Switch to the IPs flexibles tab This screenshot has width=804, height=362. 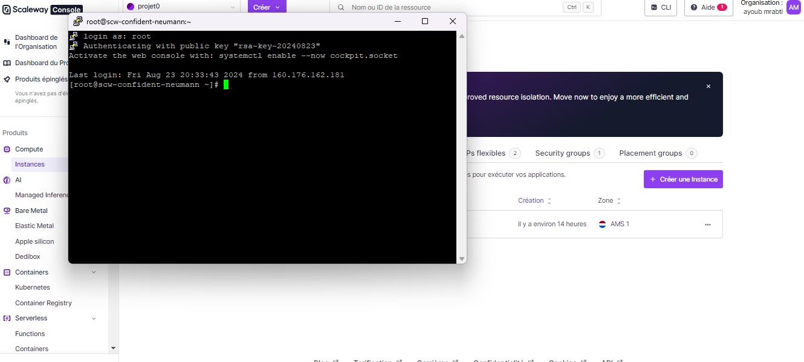coord(493,153)
